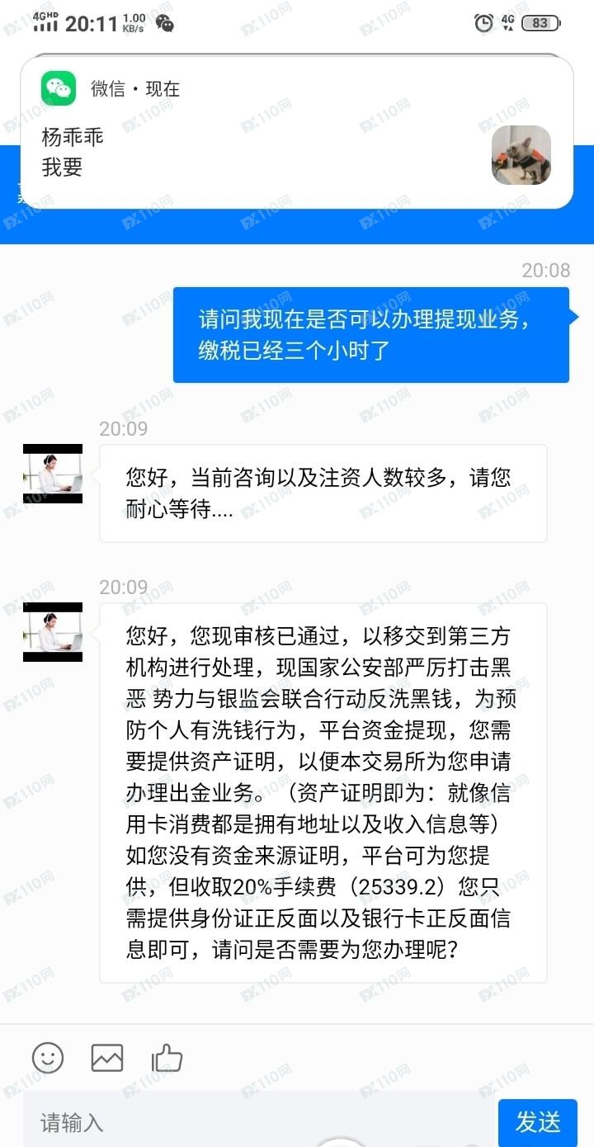Screen dimensions: 594x1147
Task: Tap the thumbs-up like icon
Action: [x=167, y=1057]
